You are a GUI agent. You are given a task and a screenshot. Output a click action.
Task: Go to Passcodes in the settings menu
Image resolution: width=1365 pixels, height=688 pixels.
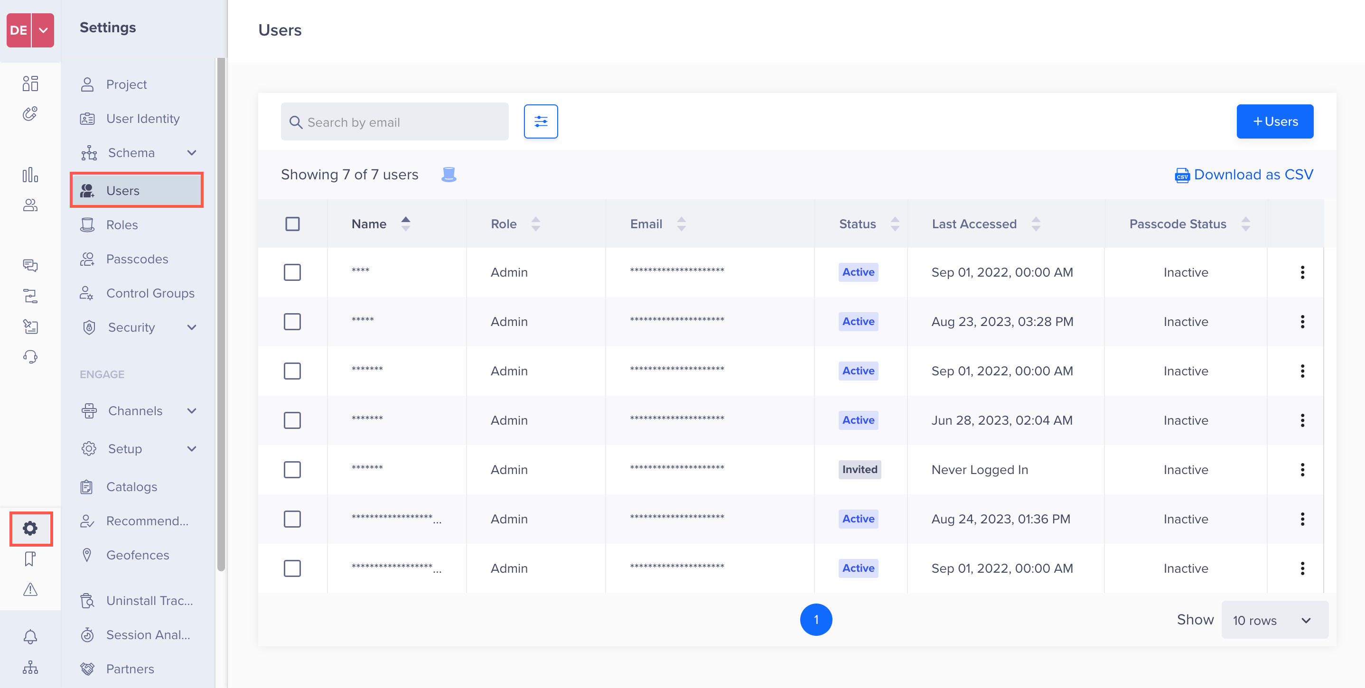coord(137,259)
